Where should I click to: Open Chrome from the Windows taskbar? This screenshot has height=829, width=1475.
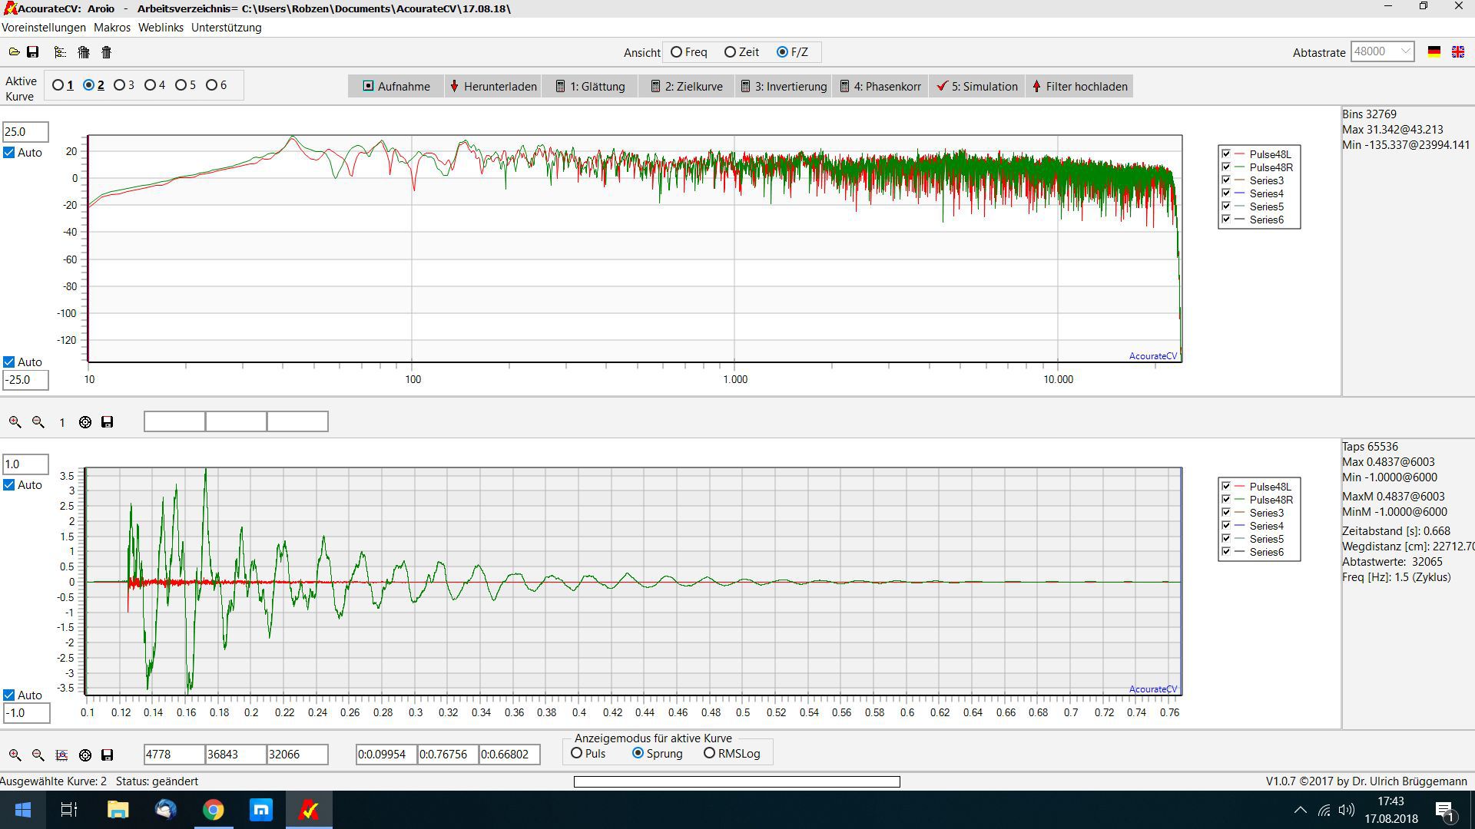[x=214, y=810]
